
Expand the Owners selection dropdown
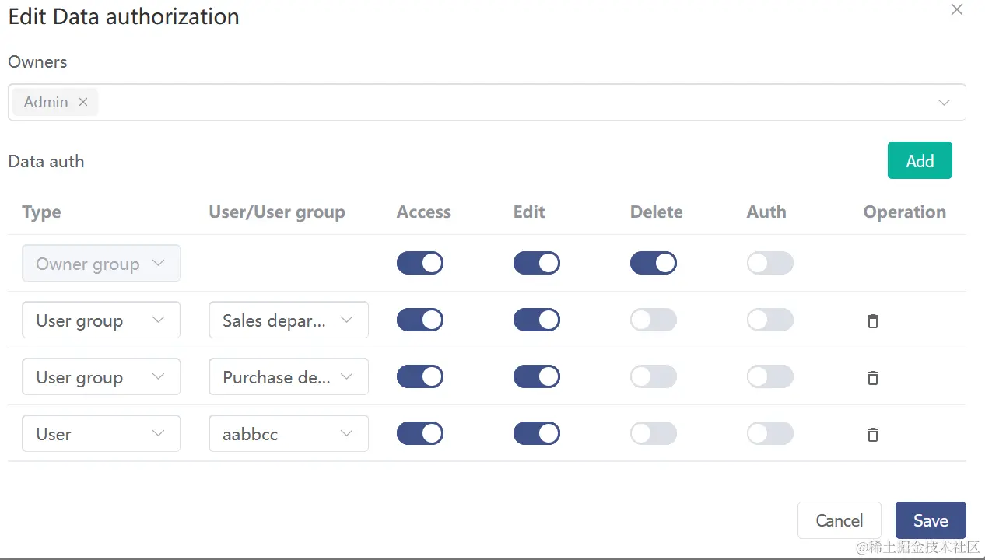944,102
